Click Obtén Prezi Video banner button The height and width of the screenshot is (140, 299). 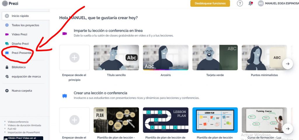pos(23,138)
